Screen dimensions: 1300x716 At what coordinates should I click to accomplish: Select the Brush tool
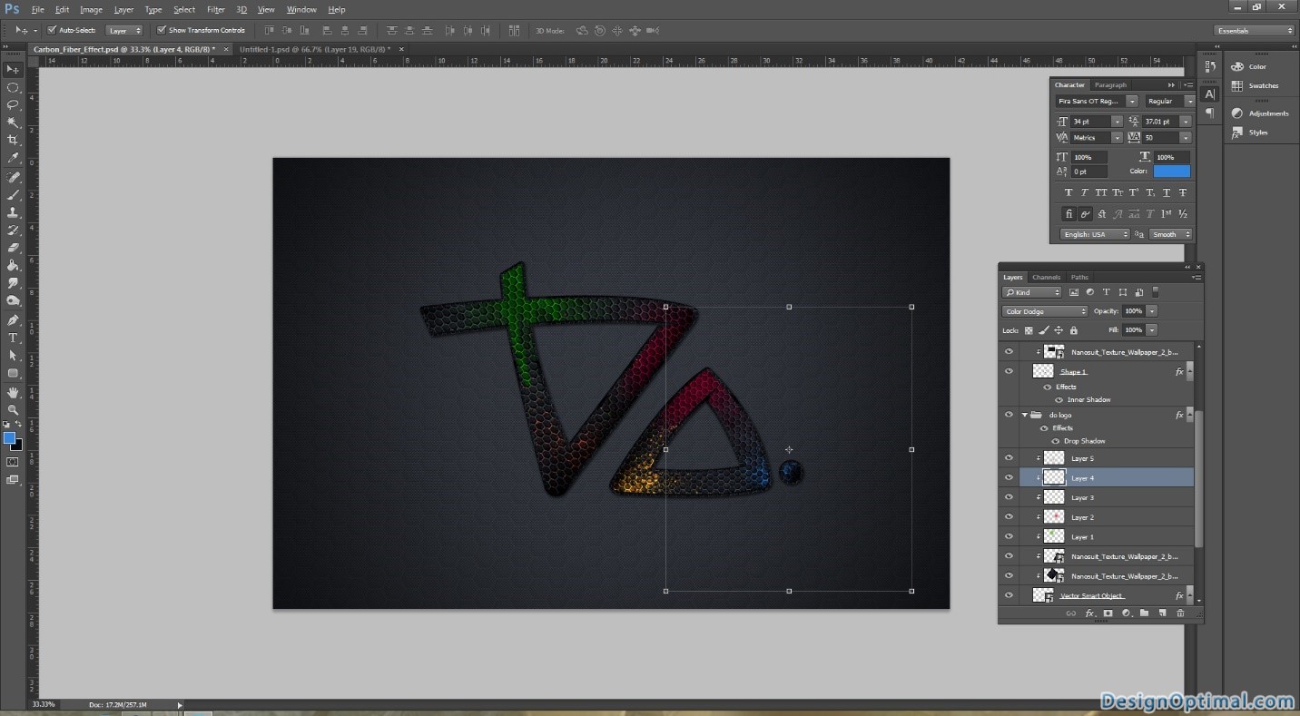click(x=13, y=194)
